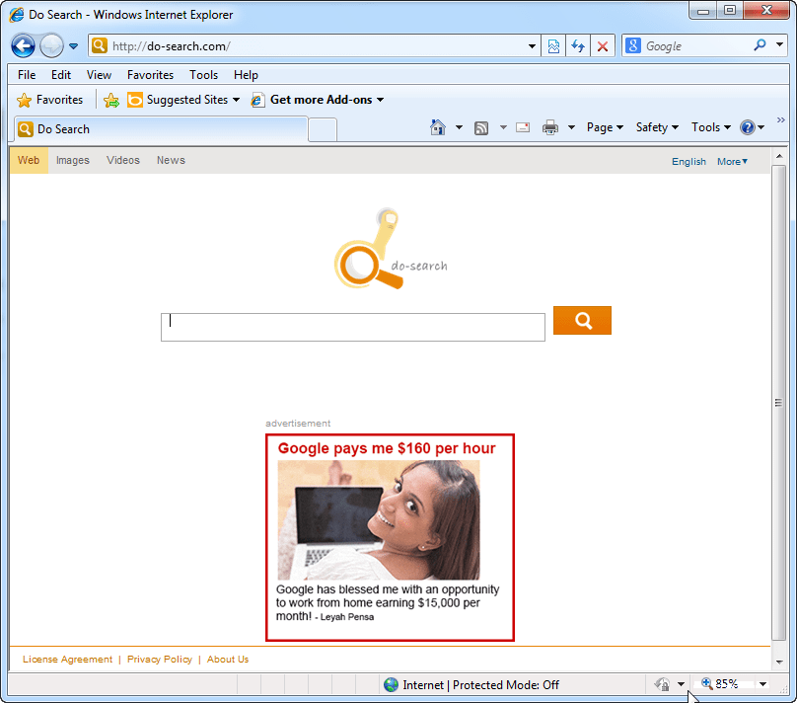This screenshot has width=797, height=703.
Task: Open Get more Add-ons dropdown
Action: (x=318, y=100)
